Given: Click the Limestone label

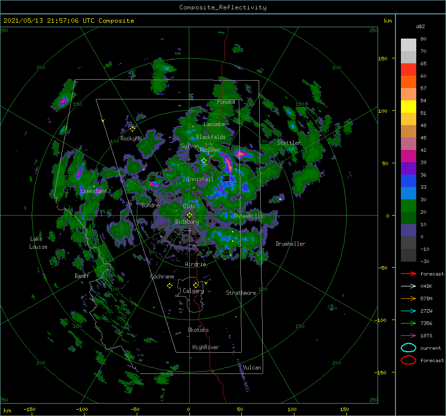Looking at the screenshot, I should 94,191.
